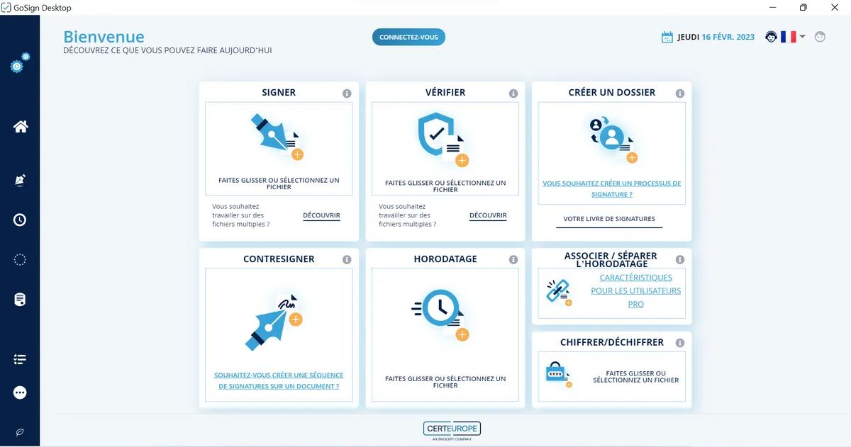Click DÉCOUVRIR in the VÉRIFIER card
851x447 pixels.
point(488,215)
